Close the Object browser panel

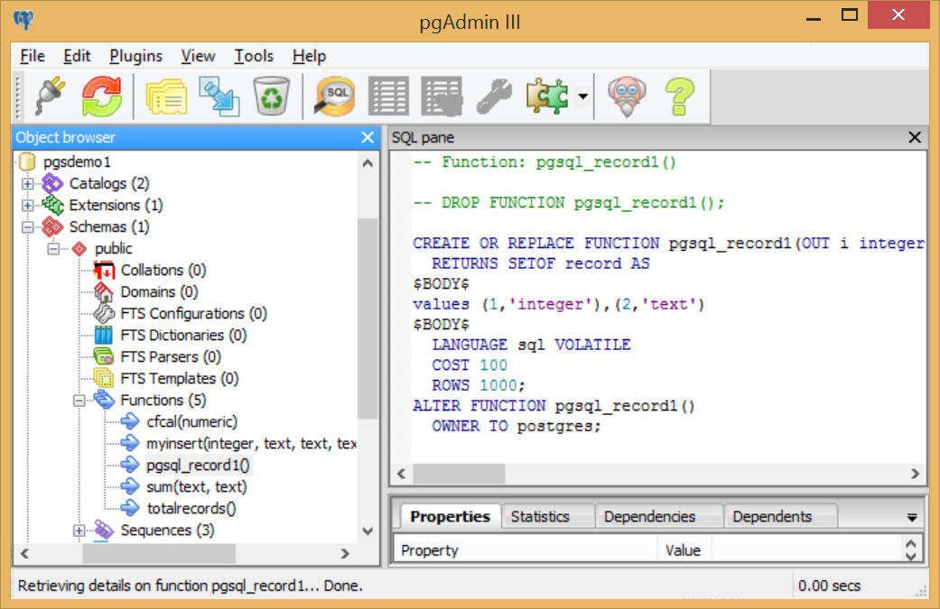(x=368, y=138)
